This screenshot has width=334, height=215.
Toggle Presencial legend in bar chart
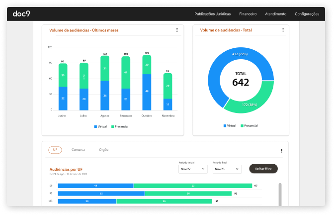point(120,126)
